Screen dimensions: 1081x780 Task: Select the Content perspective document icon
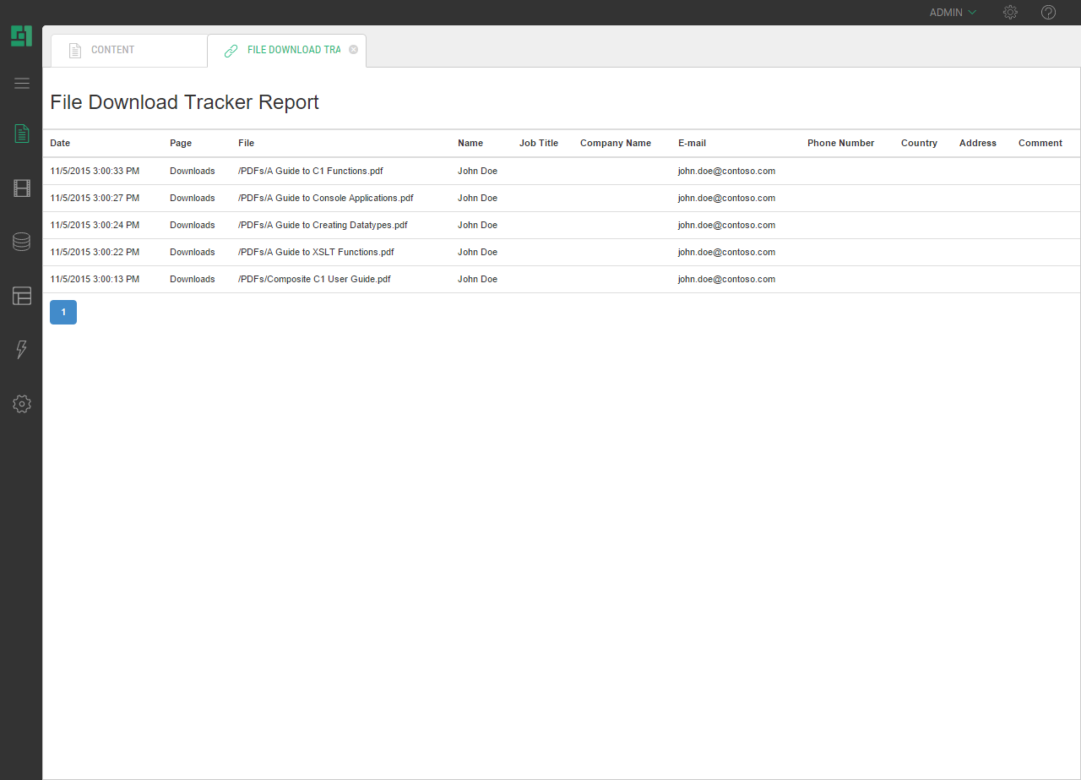point(21,134)
